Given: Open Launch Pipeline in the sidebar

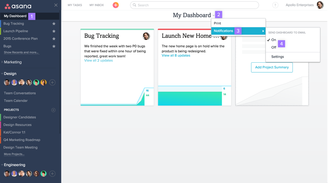Looking at the screenshot, I should click(x=16, y=31).
